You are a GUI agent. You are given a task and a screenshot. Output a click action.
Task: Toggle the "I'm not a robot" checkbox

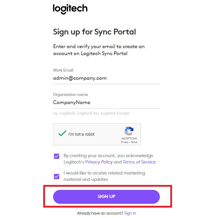(x=62, y=134)
